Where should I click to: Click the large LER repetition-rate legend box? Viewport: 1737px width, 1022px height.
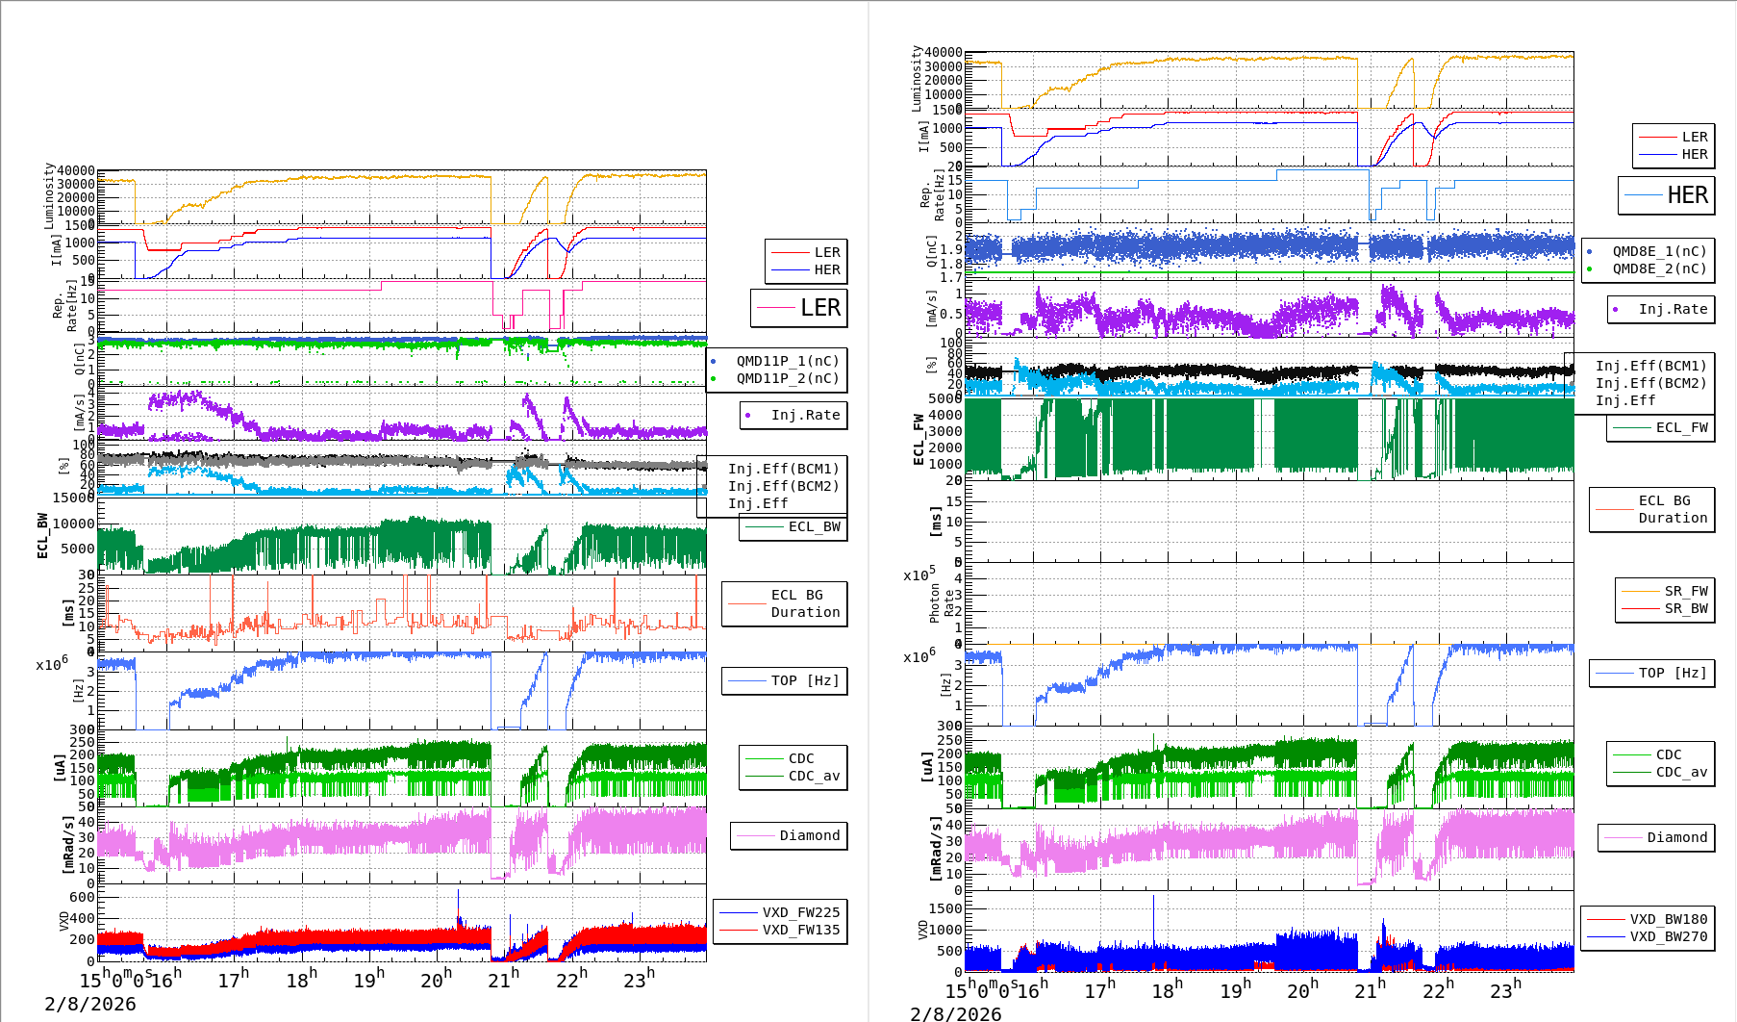point(799,308)
